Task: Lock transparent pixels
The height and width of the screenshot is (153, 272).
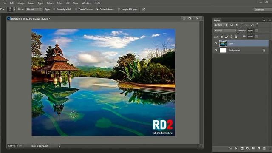Action: [222, 37]
